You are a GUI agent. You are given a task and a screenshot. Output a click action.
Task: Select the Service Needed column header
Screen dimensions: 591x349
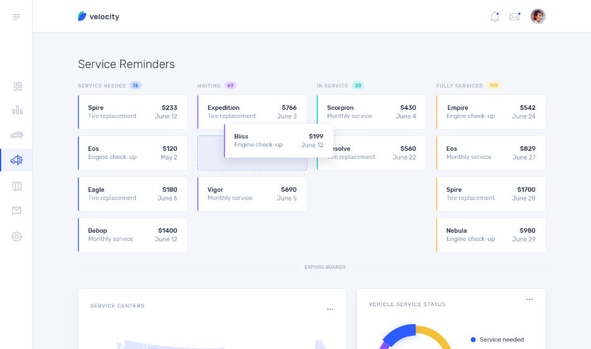[x=102, y=86]
